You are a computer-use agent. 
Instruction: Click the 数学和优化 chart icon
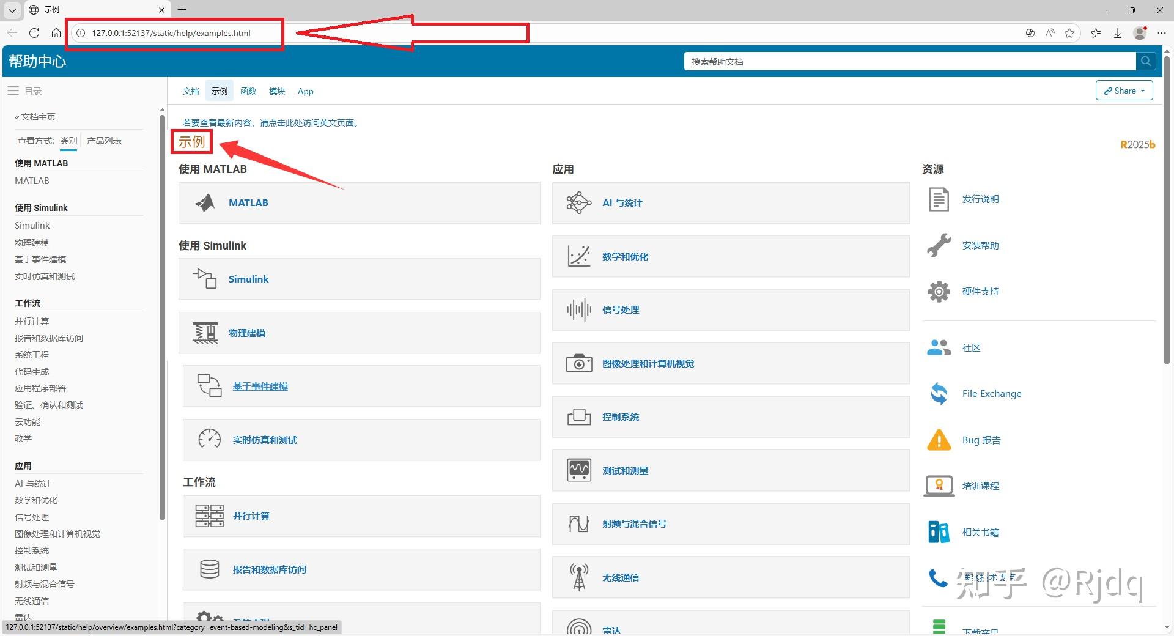[578, 256]
